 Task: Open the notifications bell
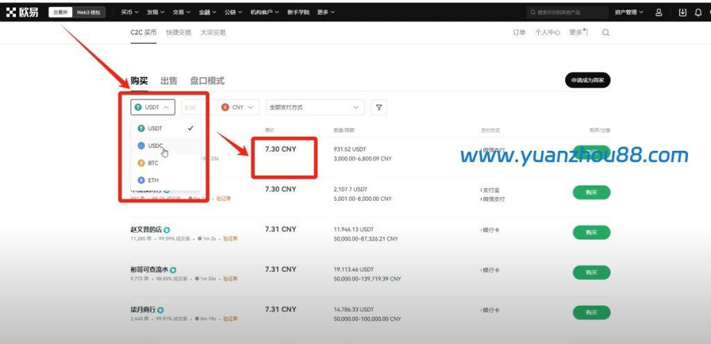[x=698, y=13]
